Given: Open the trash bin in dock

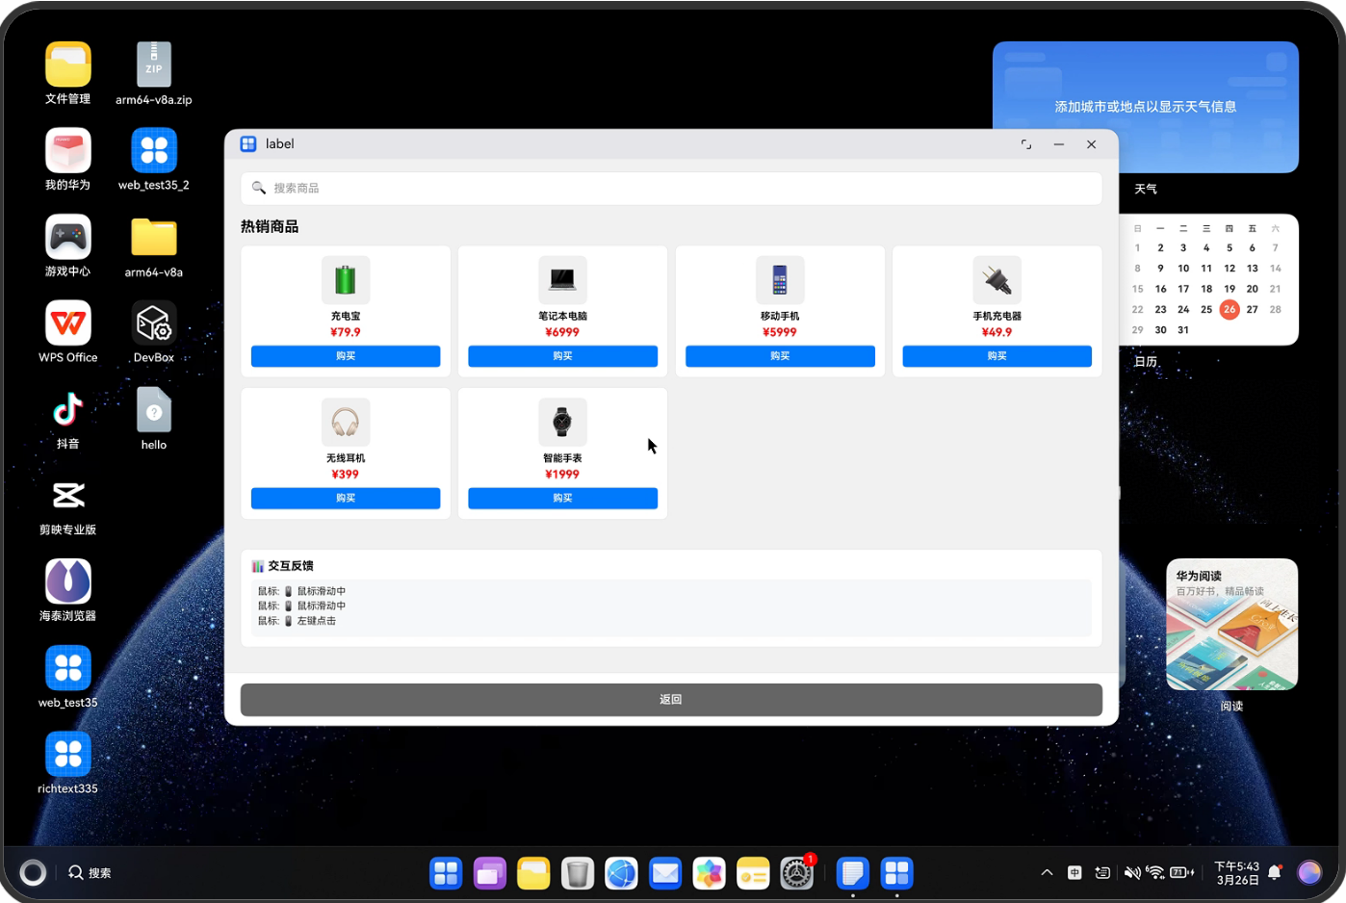Looking at the screenshot, I should (577, 873).
